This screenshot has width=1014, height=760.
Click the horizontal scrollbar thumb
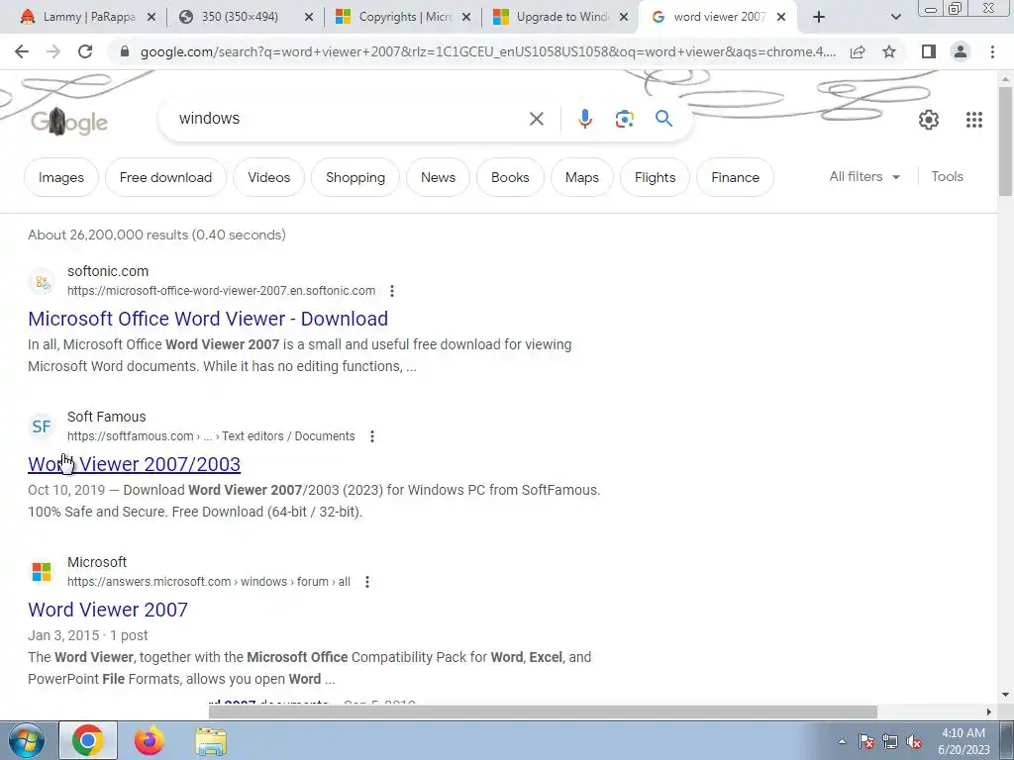[543, 712]
